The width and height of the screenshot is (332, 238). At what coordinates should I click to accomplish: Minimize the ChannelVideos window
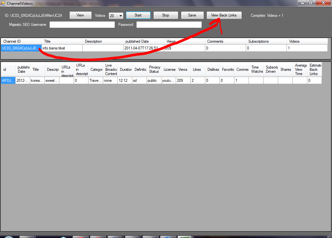(x=302, y=3)
